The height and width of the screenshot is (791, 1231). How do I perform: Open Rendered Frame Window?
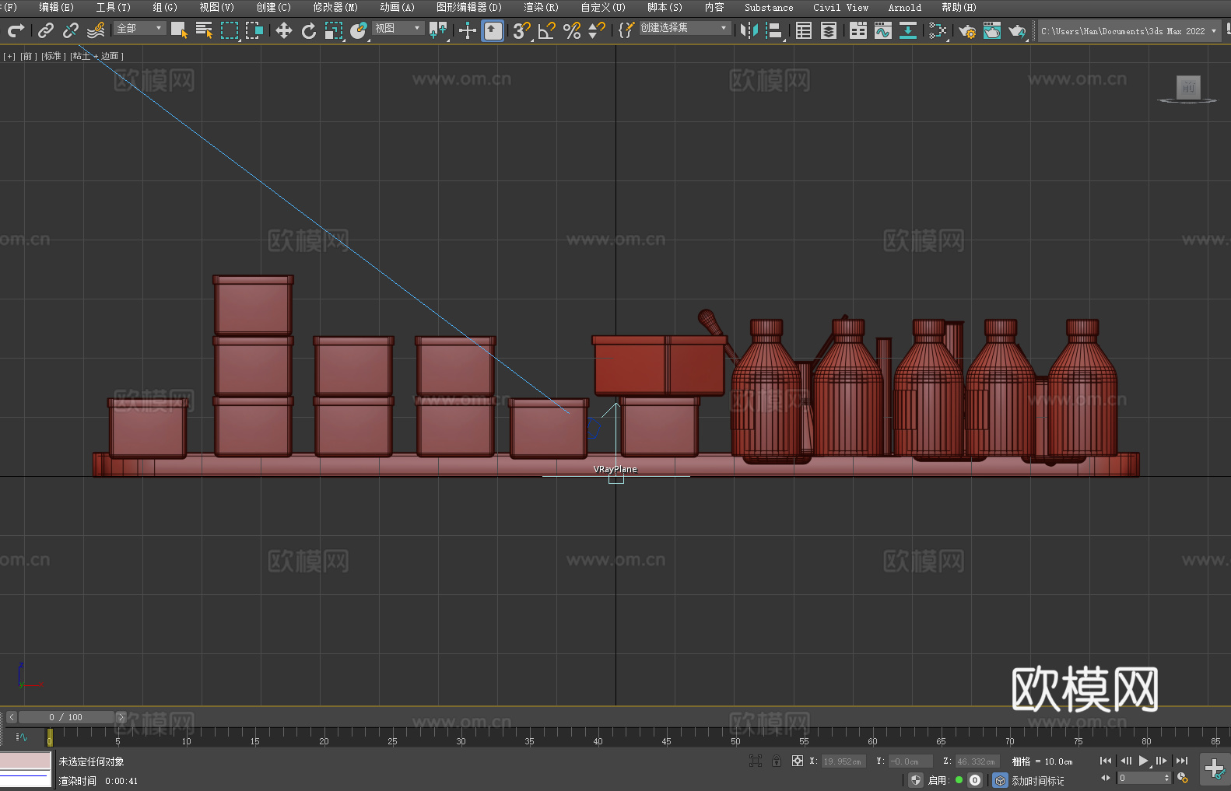992,30
